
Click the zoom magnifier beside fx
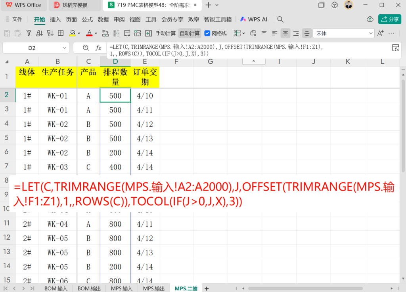coord(86,48)
